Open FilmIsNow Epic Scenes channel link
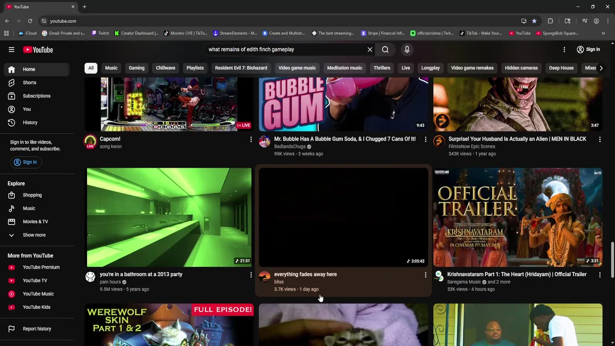Viewport: 615px width, 346px height. coord(471,147)
